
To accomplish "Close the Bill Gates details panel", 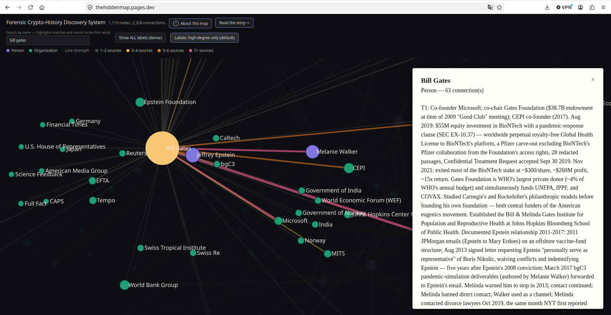I will click(x=593, y=80).
